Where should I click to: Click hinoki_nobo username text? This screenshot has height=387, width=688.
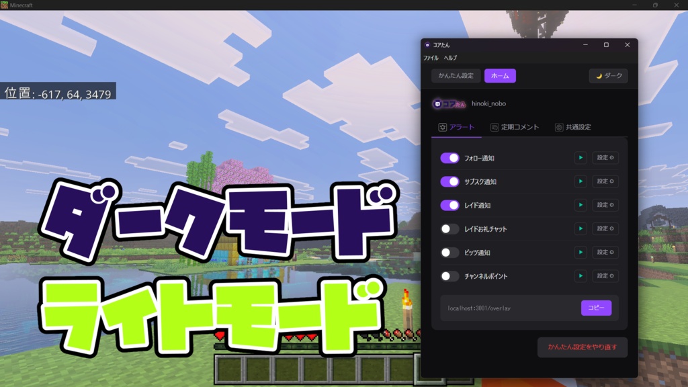pyautogui.click(x=488, y=103)
